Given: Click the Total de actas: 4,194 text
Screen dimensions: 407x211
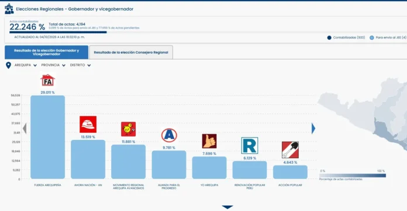Looking at the screenshot, I should (67, 24).
